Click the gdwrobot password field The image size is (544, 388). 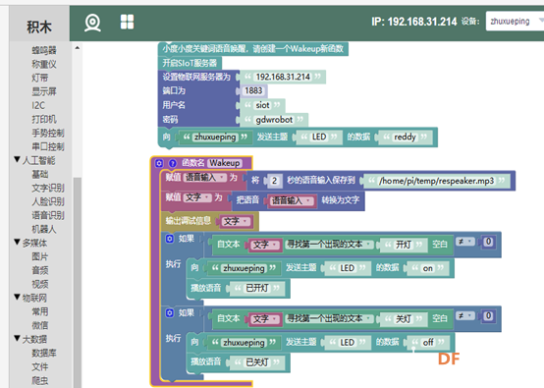click(274, 120)
